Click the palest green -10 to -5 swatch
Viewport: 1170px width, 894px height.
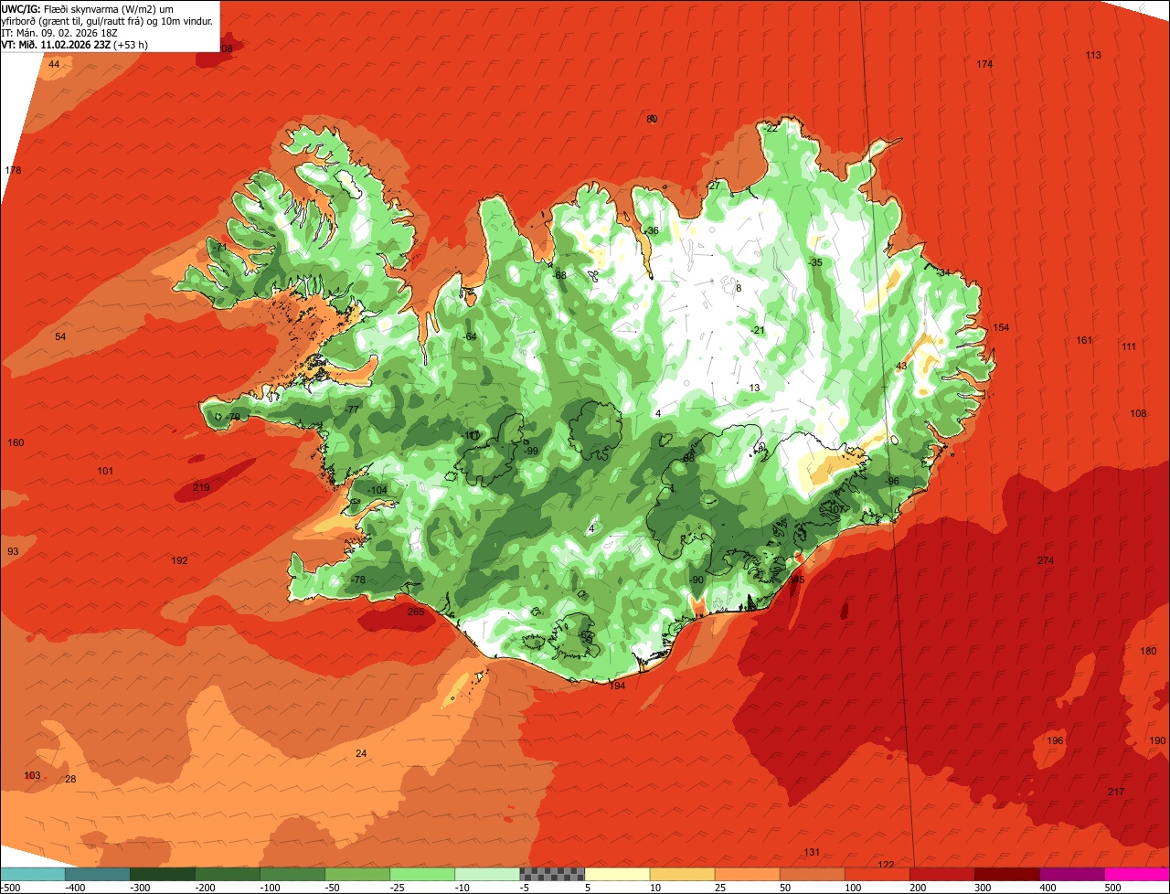click(487, 874)
